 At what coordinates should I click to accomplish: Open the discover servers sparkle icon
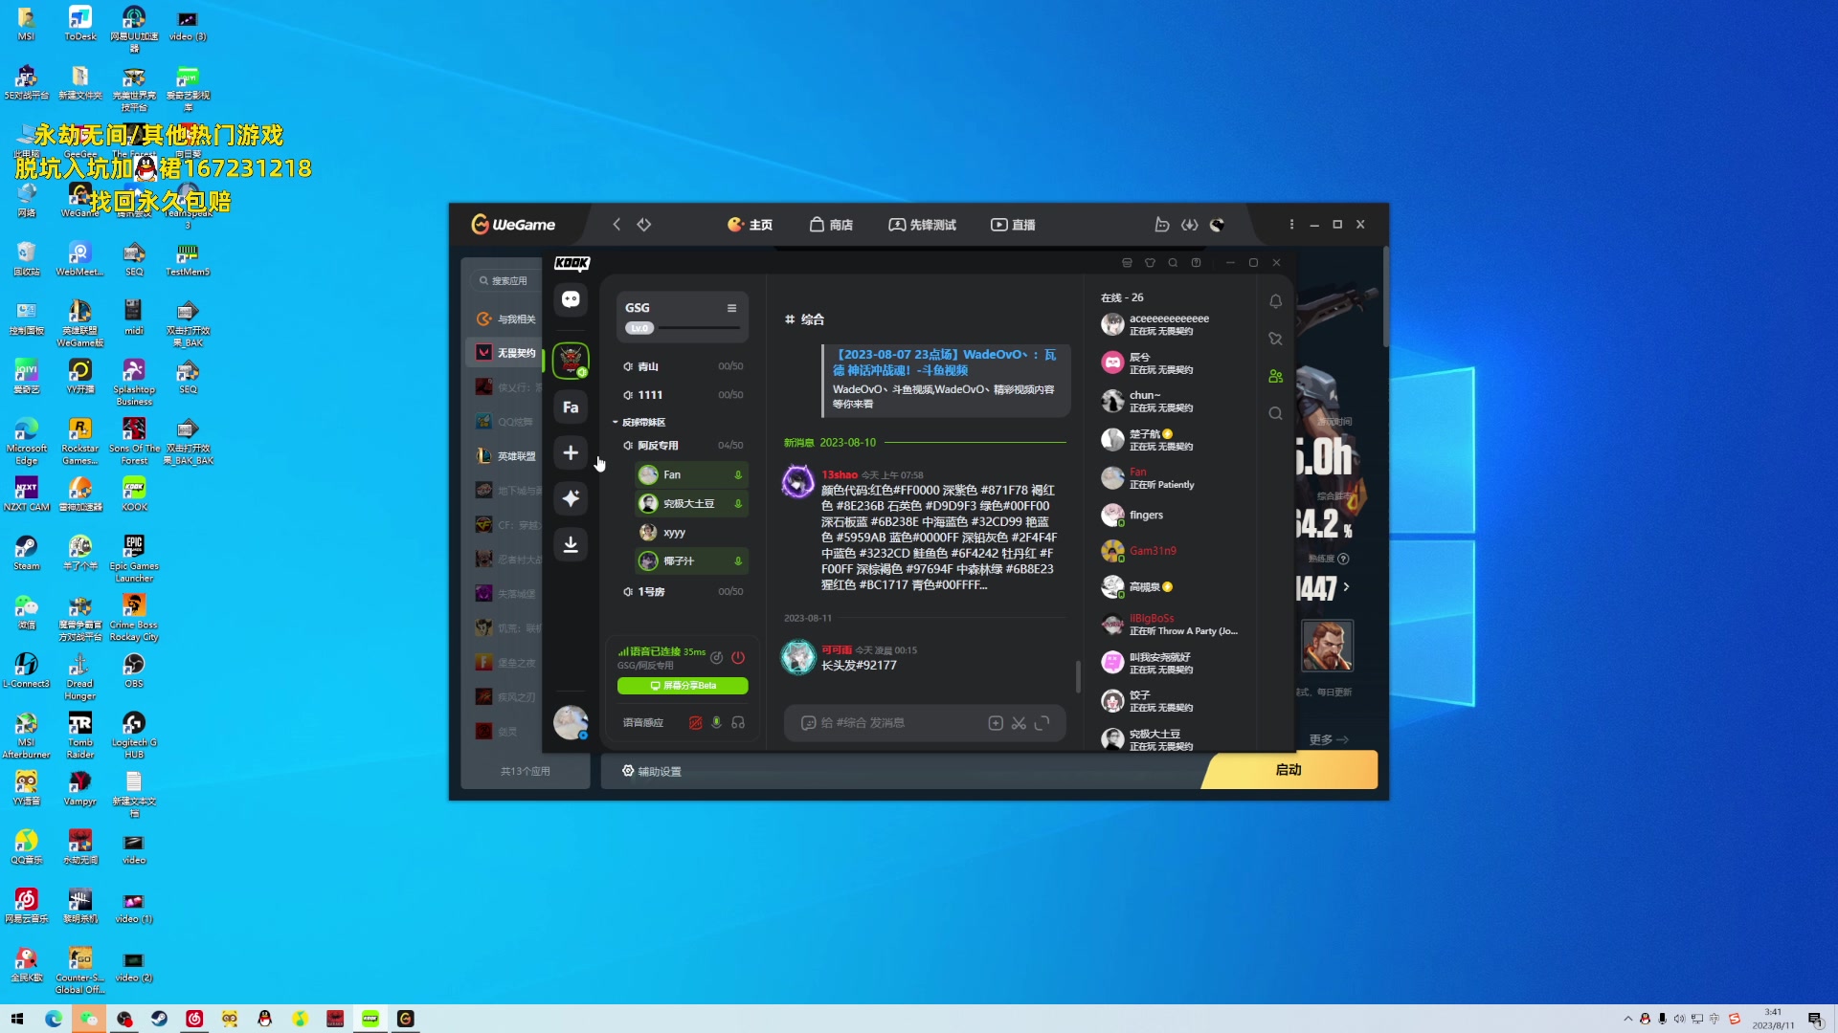point(571,498)
